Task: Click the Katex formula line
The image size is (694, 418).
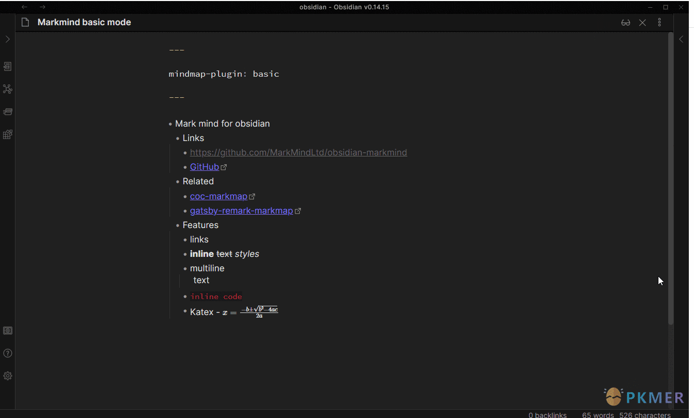Action: click(234, 311)
